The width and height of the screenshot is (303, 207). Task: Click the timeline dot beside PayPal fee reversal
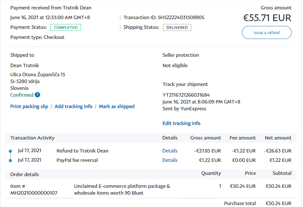(10, 160)
